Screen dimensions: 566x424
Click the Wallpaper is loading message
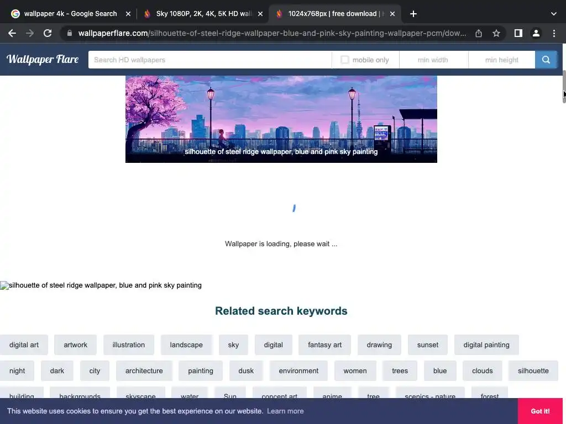(x=281, y=244)
